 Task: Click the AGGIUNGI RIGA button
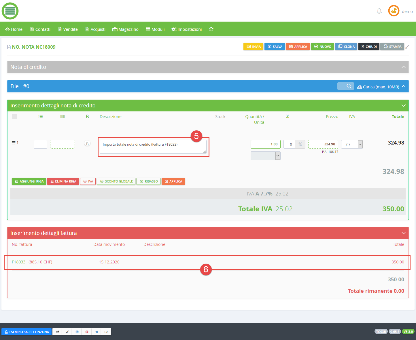click(x=29, y=181)
